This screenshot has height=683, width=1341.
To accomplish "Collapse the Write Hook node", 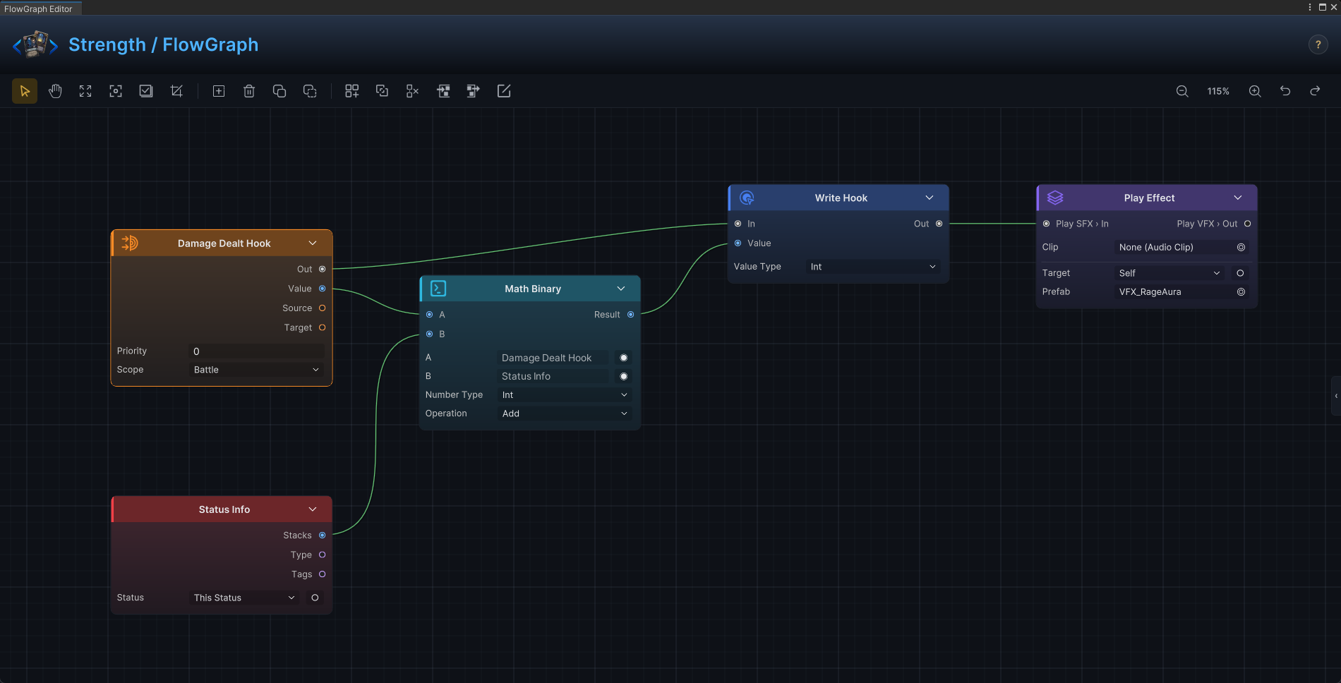I will [930, 198].
